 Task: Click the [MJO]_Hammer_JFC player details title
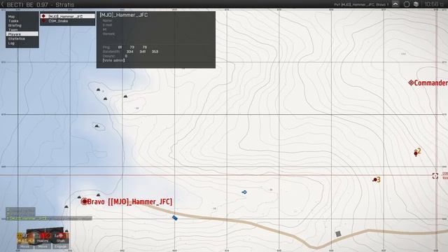[123, 15]
